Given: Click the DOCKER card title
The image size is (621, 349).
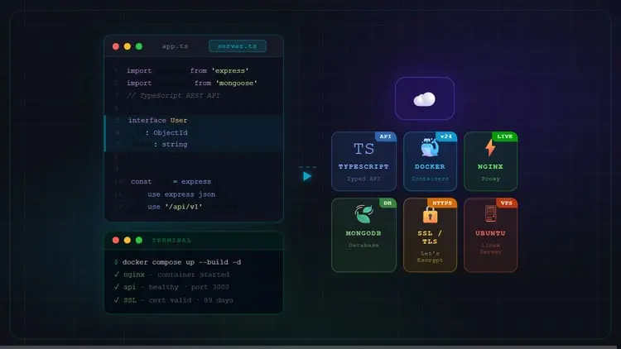Looking at the screenshot, I should [x=430, y=166].
